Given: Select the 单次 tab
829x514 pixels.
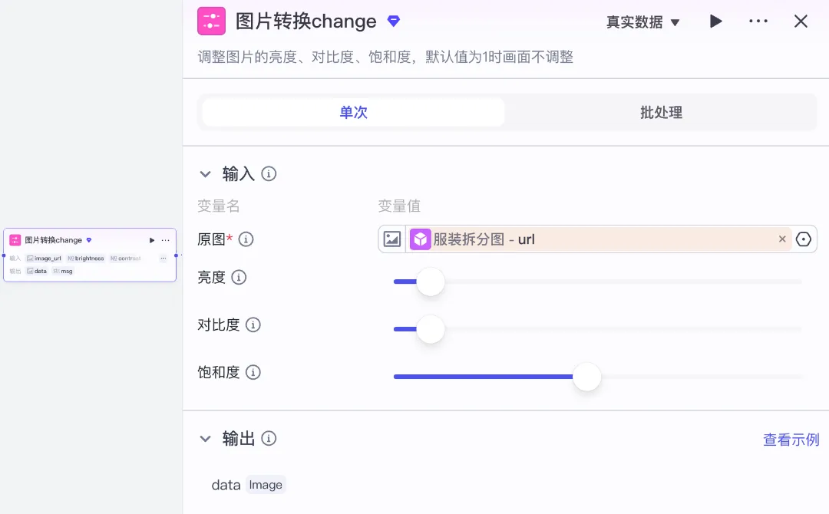Looking at the screenshot, I should coord(354,113).
